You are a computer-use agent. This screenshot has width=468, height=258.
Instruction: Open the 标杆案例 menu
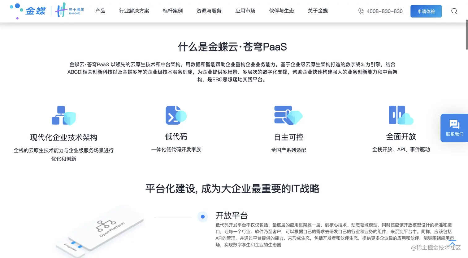click(x=173, y=11)
